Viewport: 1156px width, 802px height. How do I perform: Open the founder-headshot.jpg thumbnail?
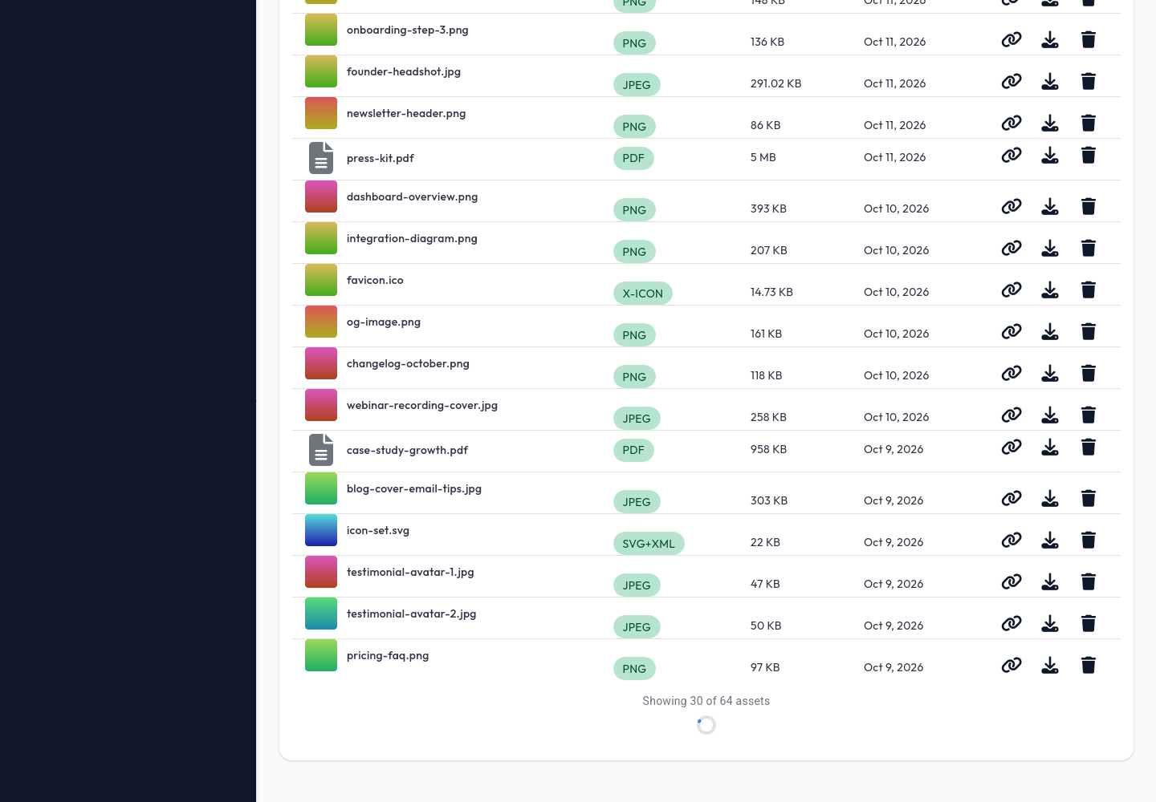point(321,71)
